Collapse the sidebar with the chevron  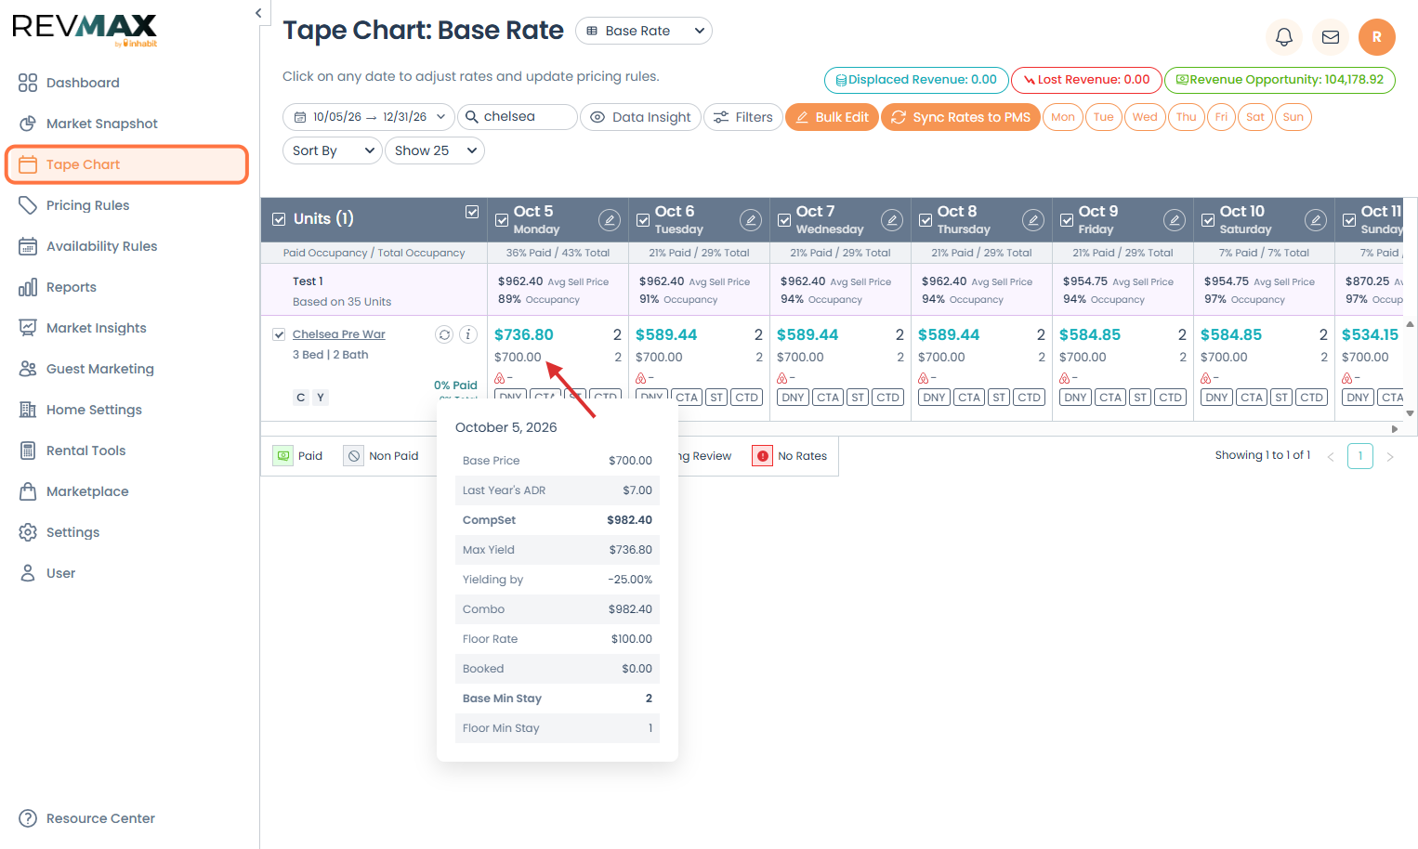(258, 13)
